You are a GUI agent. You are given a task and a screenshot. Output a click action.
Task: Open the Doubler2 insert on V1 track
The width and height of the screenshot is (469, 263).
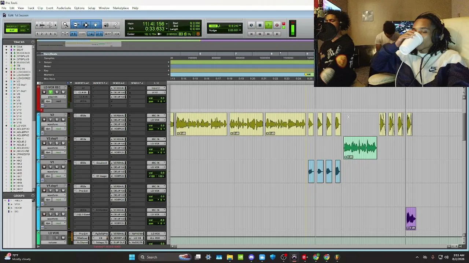click(100, 163)
